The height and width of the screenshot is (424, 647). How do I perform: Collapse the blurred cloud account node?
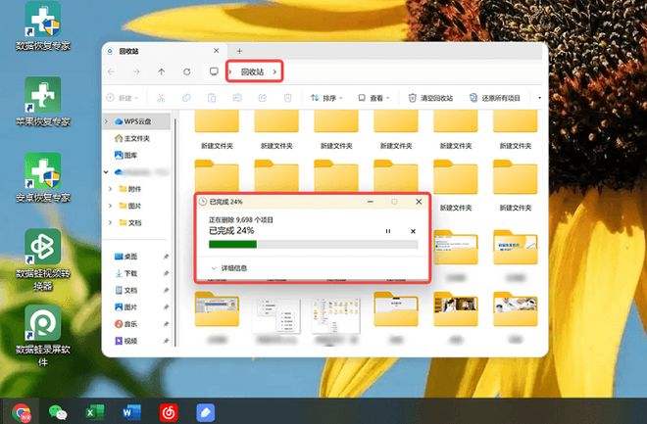(x=107, y=171)
